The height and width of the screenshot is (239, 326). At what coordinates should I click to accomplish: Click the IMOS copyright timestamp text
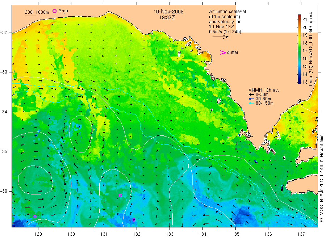[x=321, y=178]
